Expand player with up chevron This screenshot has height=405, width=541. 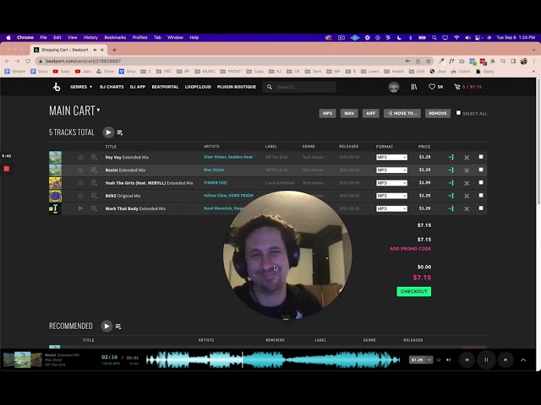pos(523,360)
